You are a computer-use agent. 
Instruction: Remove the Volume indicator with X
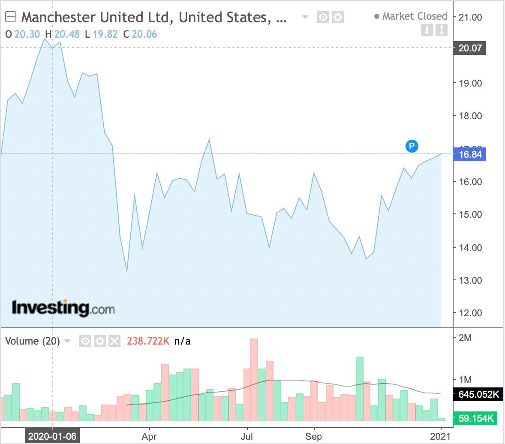pos(114,341)
